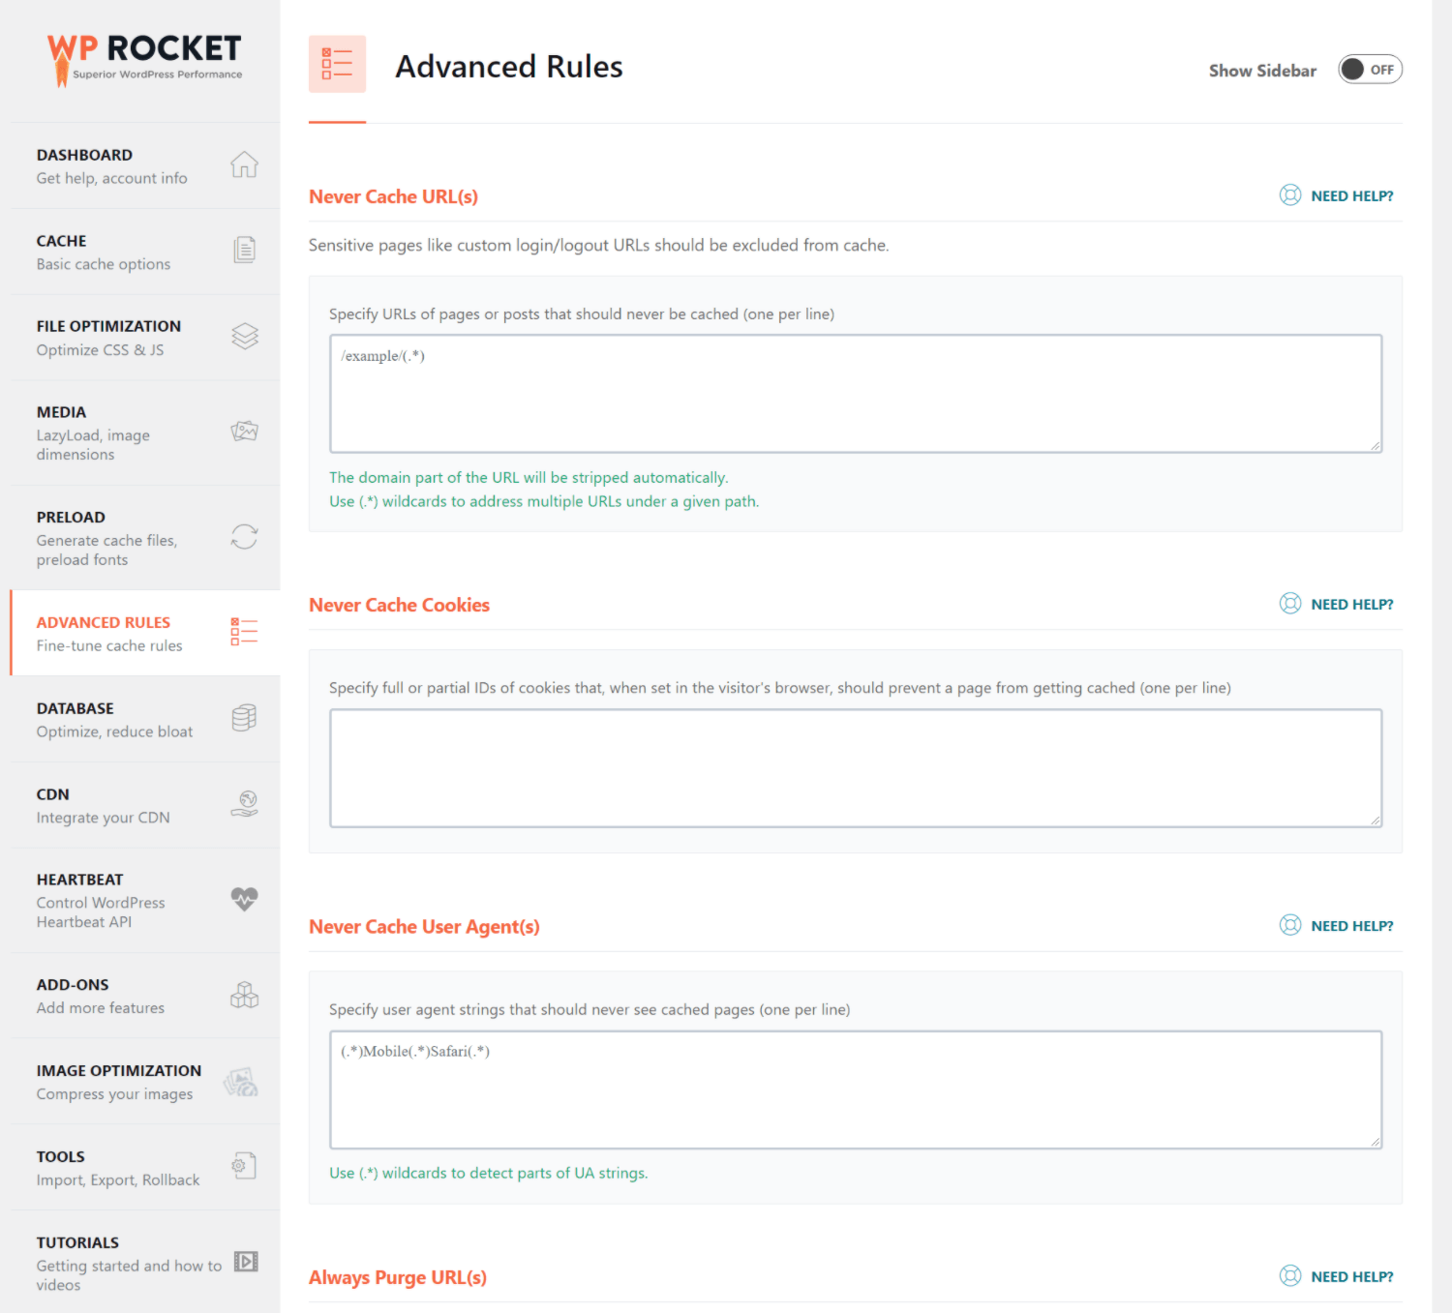
Task: Open the CDN integration section
Action: 145,805
